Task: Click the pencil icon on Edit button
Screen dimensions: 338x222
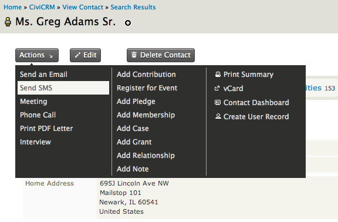Action: 77,55
